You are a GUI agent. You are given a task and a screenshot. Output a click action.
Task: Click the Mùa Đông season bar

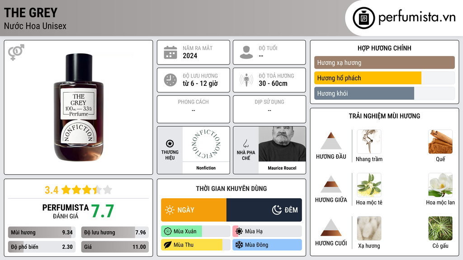[267, 245]
